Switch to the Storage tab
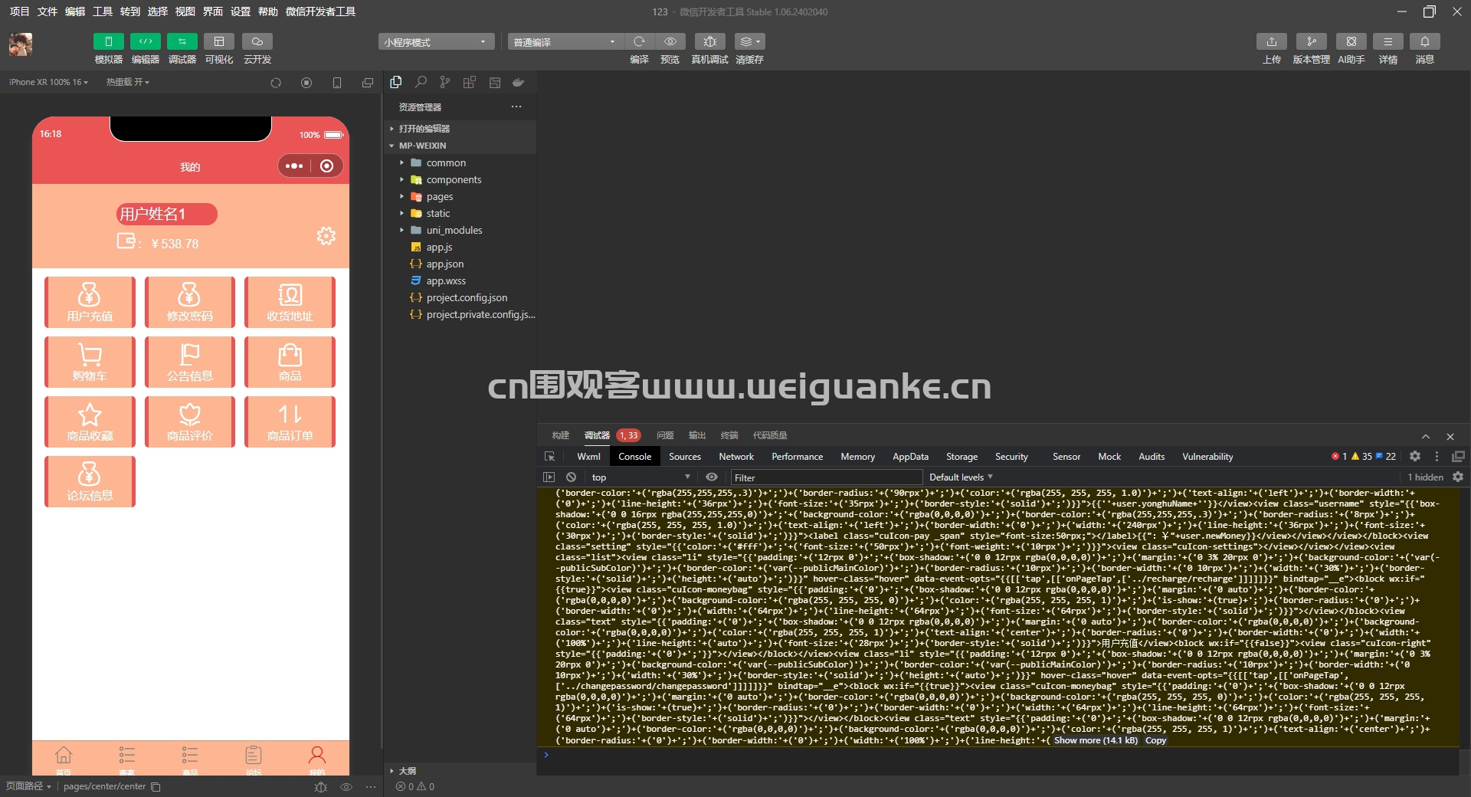 [x=962, y=456]
